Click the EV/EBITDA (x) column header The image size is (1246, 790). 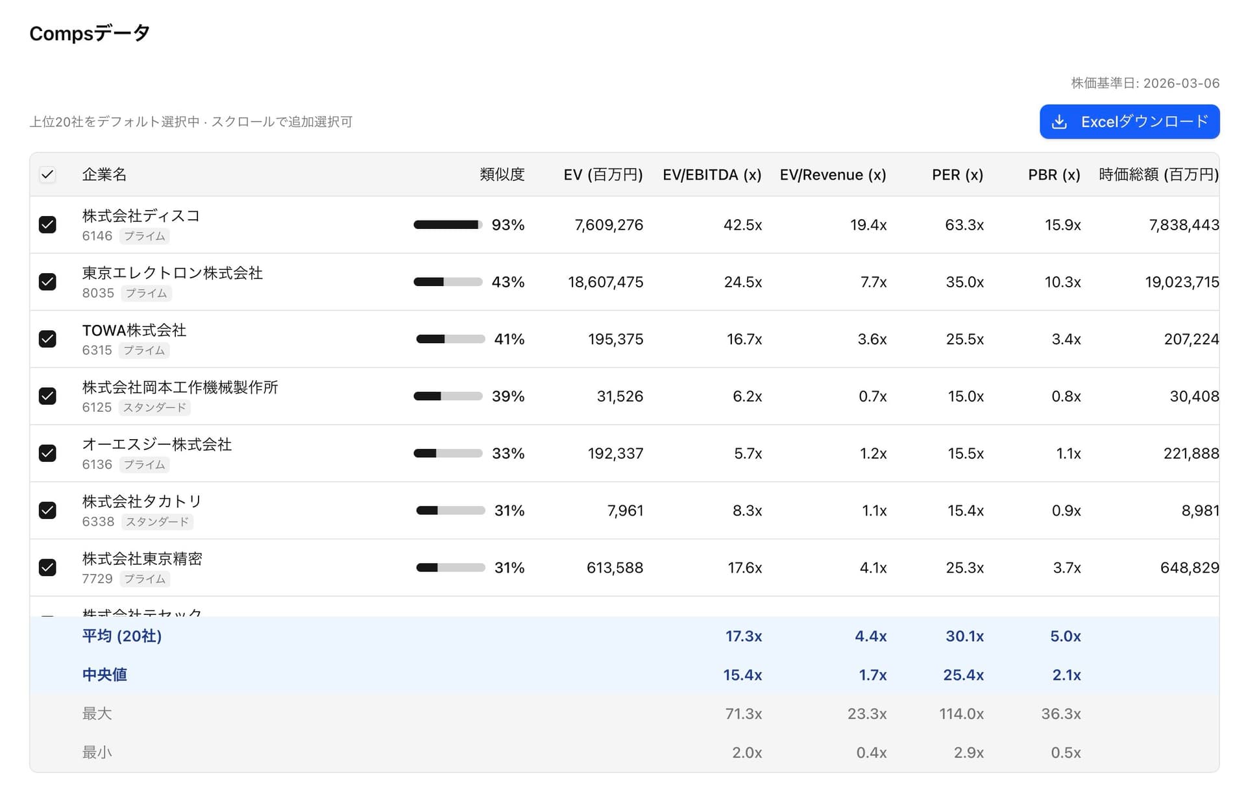[x=712, y=174]
